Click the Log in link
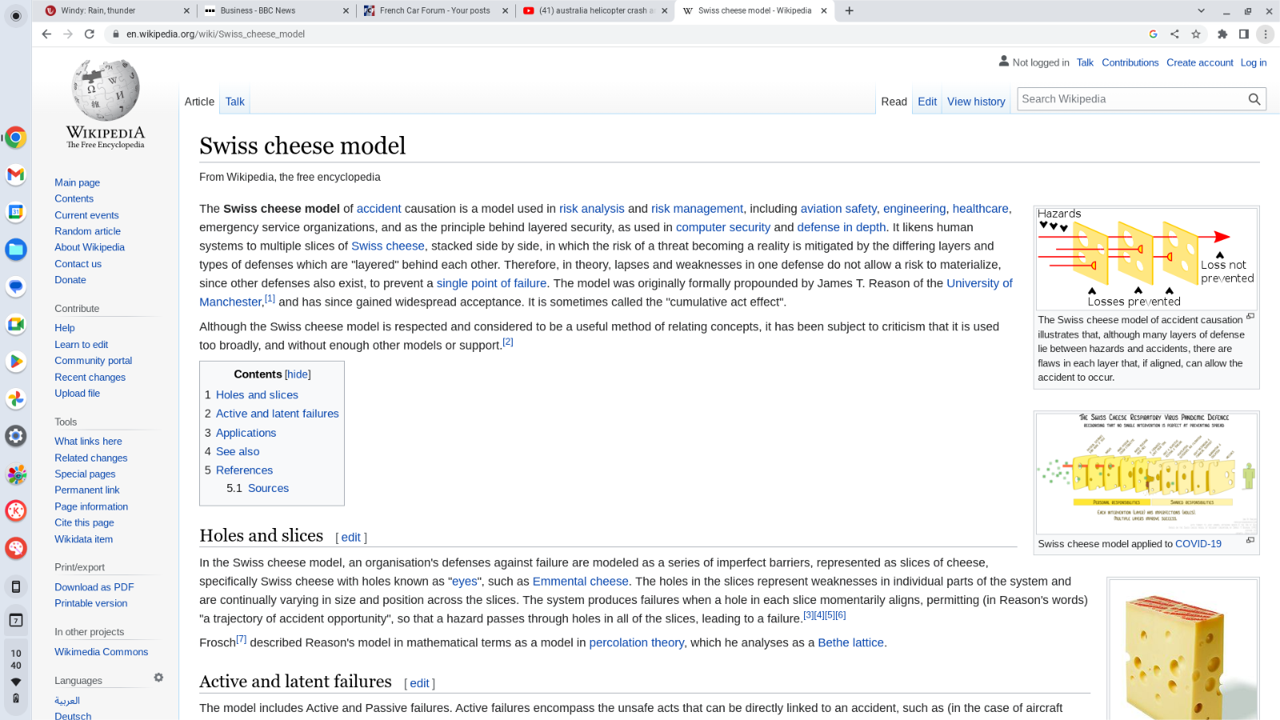Screen dimensions: 1280x720 click(1254, 62)
